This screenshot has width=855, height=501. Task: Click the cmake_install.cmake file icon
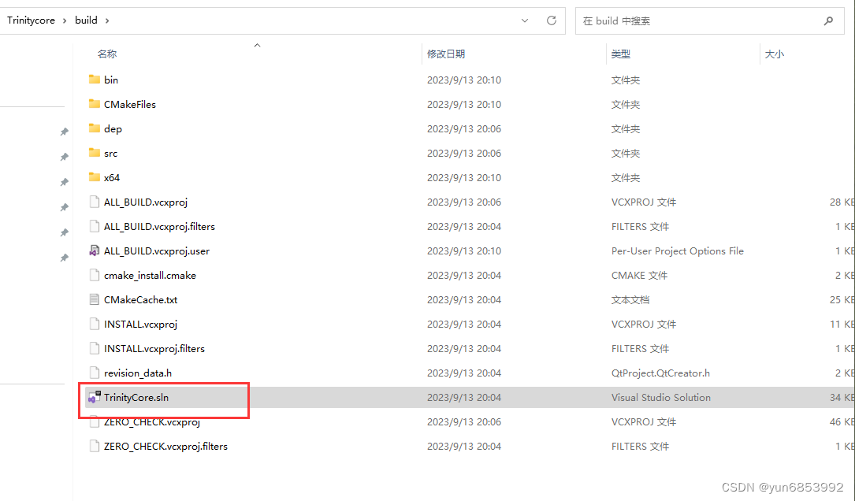[95, 275]
